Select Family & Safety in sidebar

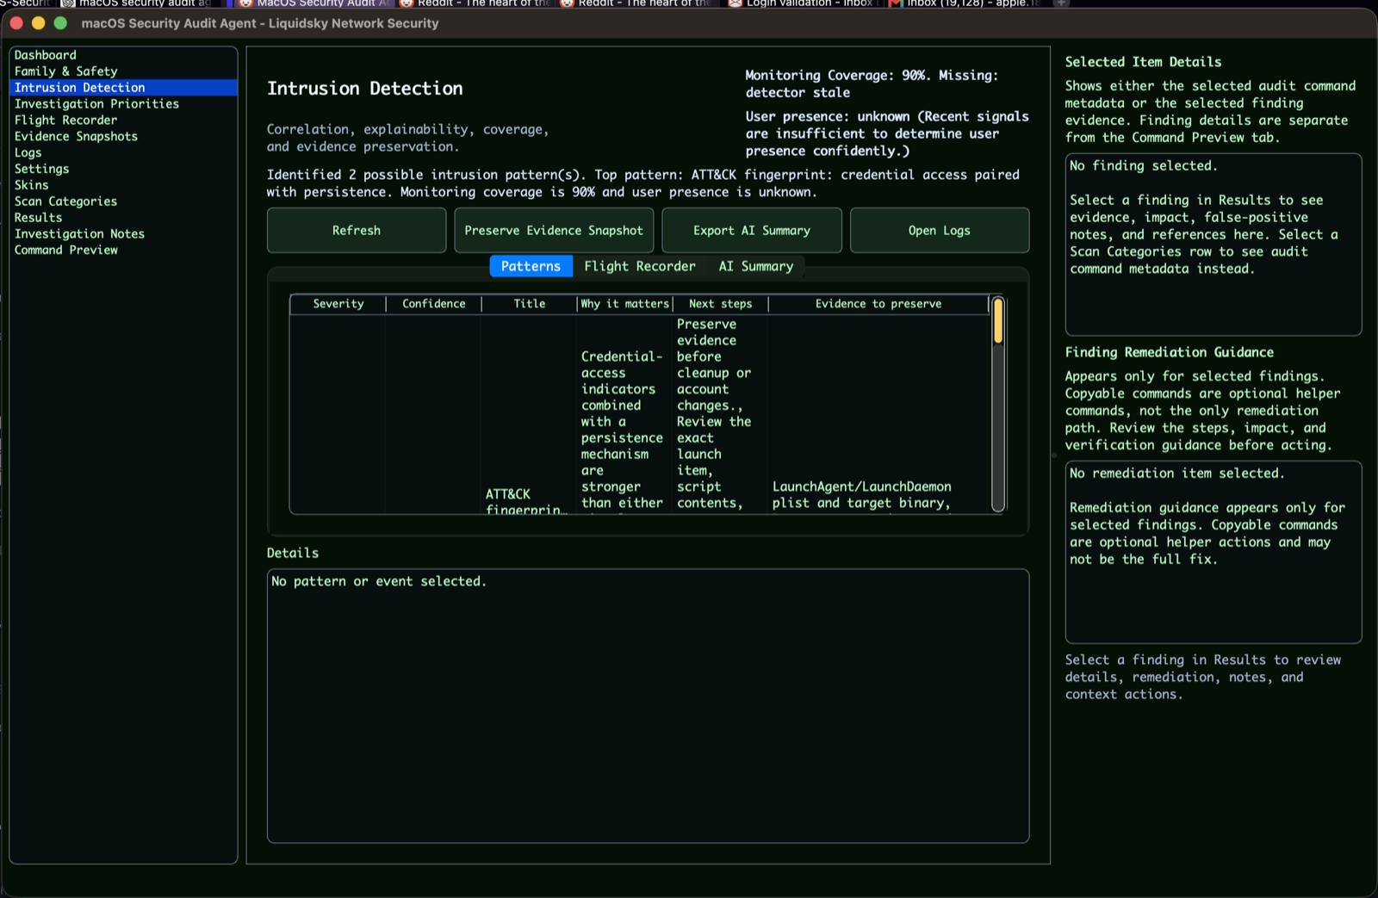(x=123, y=71)
